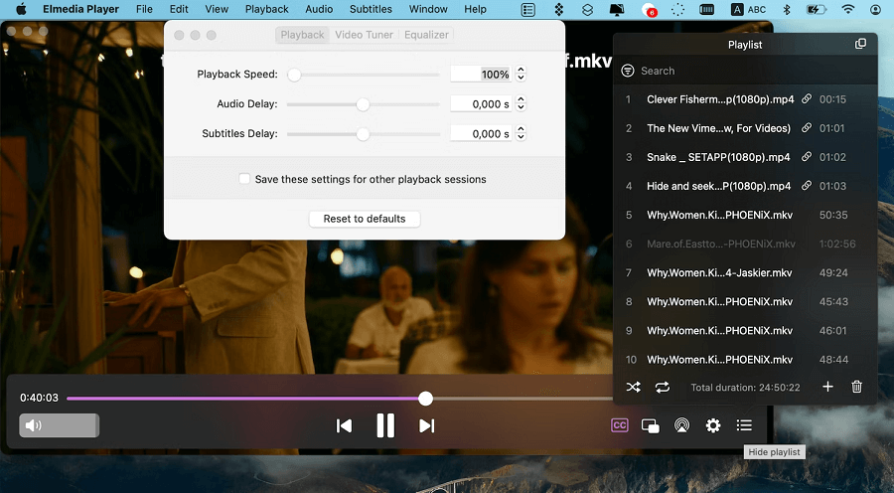Open picture-in-picture mode icon
This screenshot has height=493, width=894.
pyautogui.click(x=650, y=425)
